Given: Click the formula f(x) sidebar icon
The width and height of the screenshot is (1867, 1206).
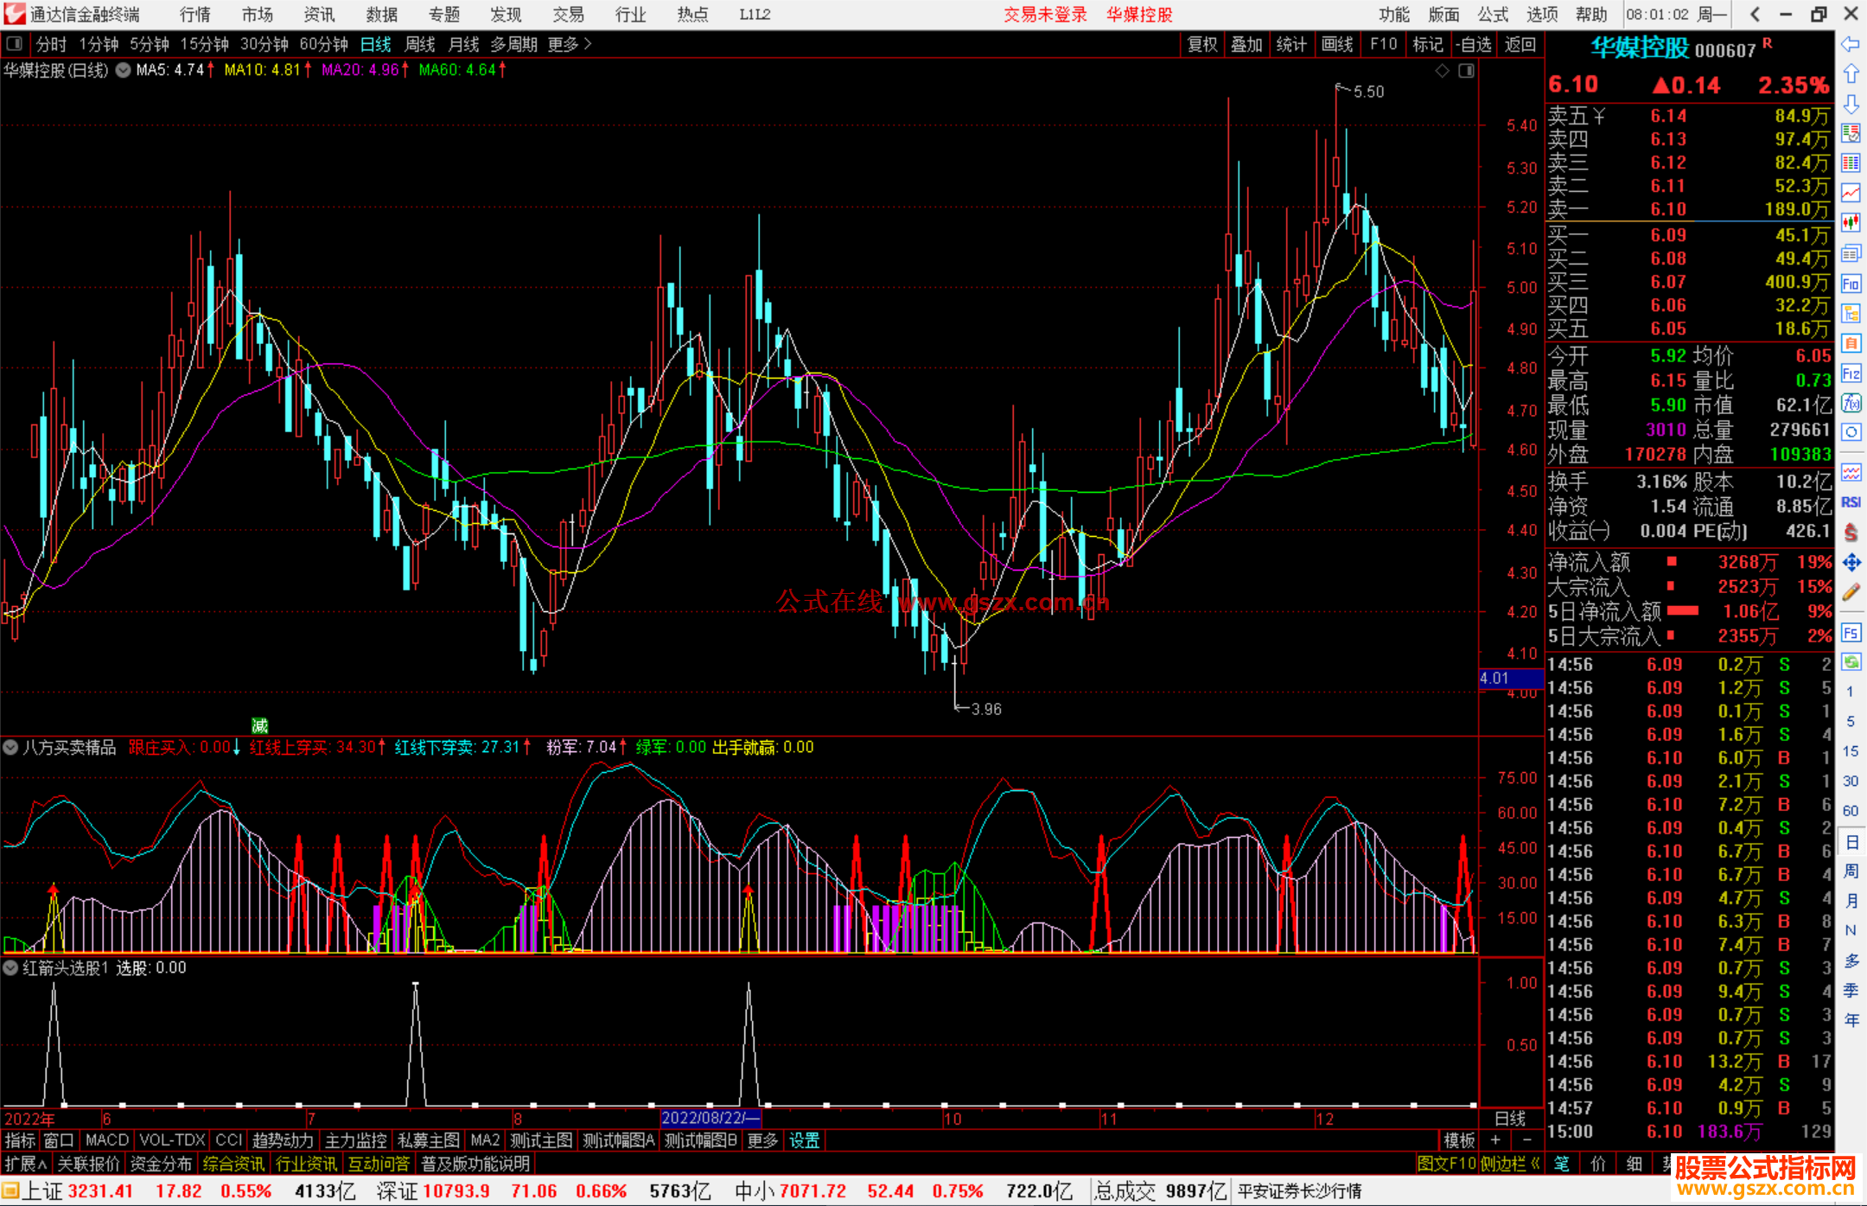Looking at the screenshot, I should pos(1851,403).
